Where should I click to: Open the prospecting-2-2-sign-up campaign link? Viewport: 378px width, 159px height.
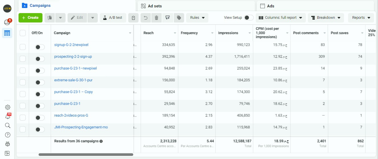pyautogui.click(x=73, y=57)
